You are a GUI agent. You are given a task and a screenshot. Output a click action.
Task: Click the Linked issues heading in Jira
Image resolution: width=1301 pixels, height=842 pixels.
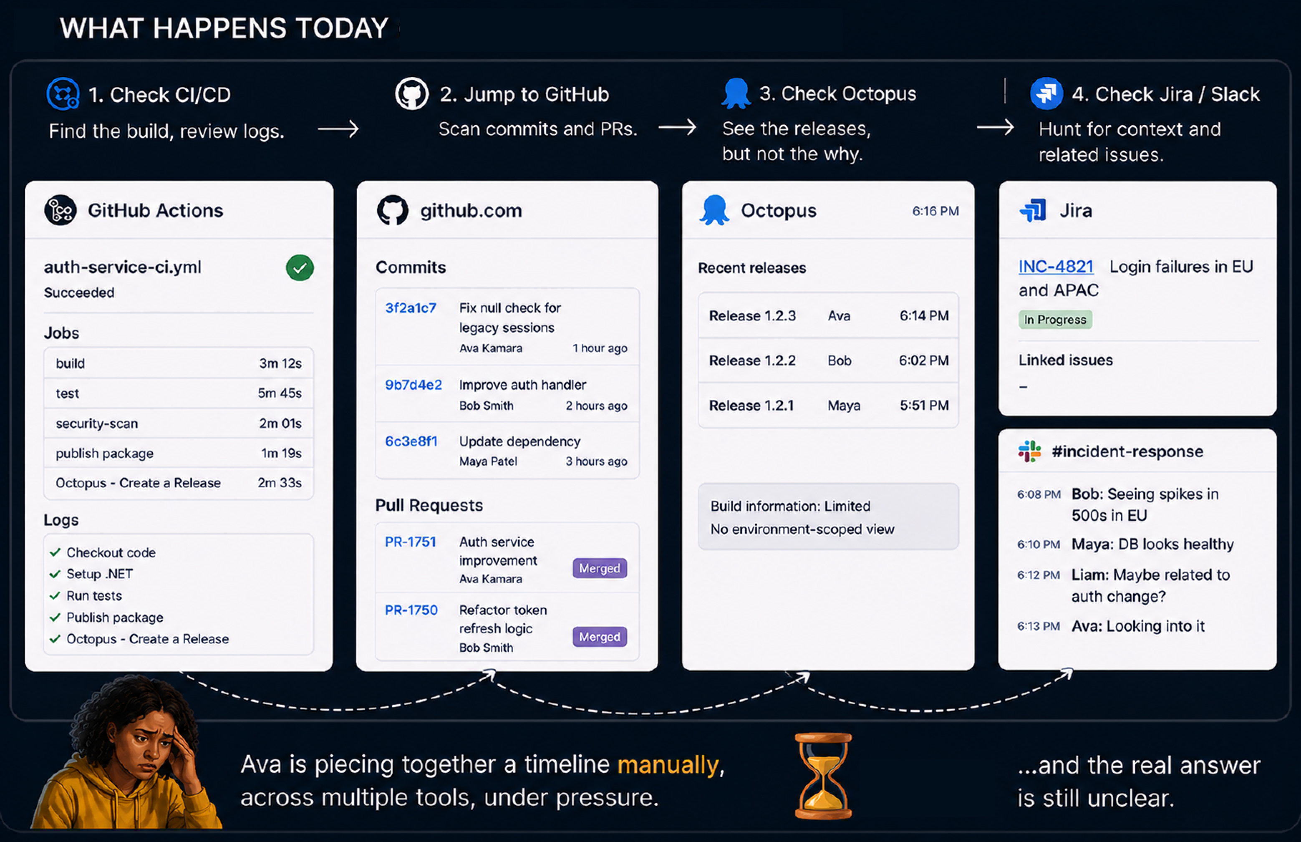(x=1065, y=360)
